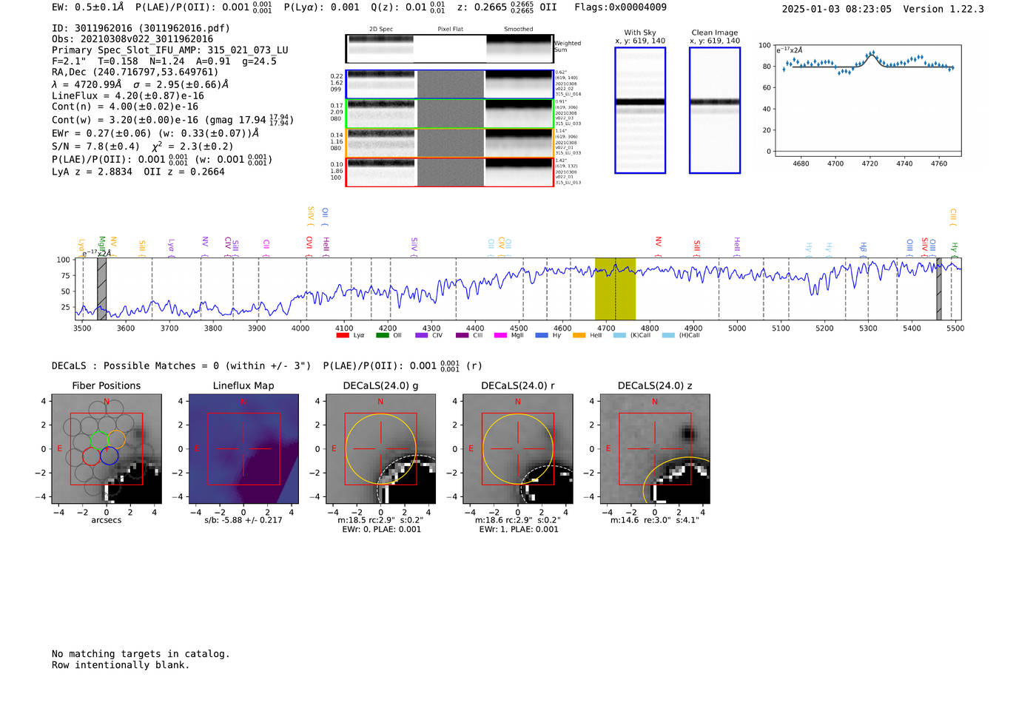1036x705 pixels.
Task: Open the DECaLS(24.0) z image
Action: tap(655, 449)
